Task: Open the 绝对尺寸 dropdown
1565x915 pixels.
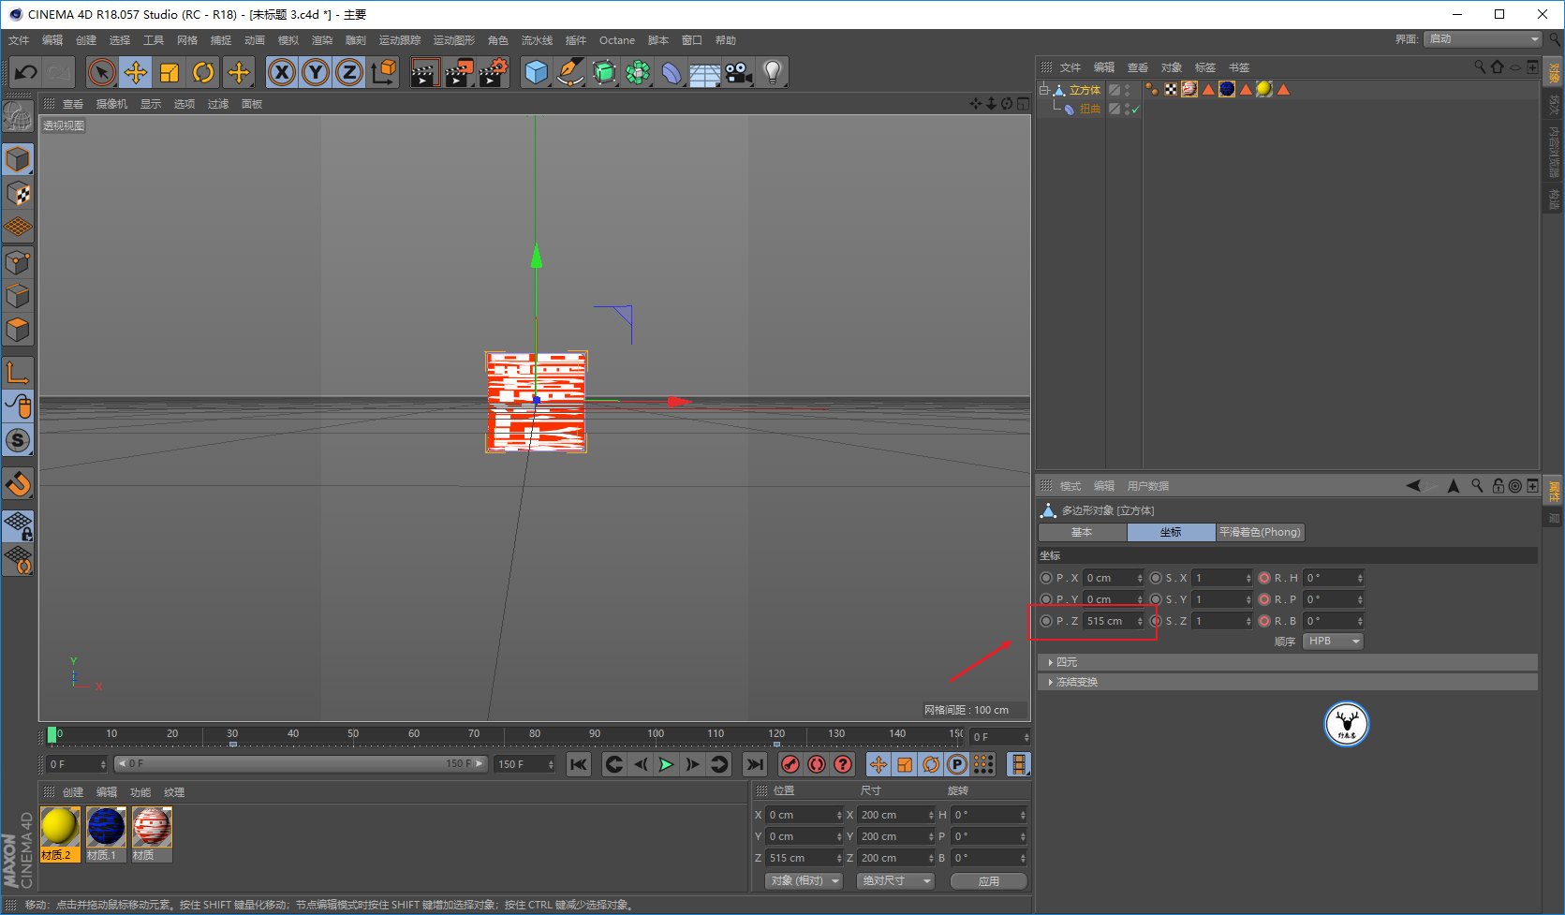Action: click(x=896, y=881)
